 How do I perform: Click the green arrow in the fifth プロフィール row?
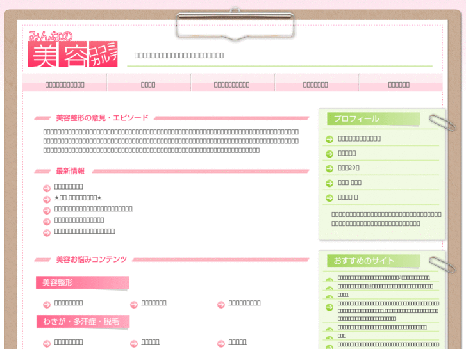[x=329, y=198]
